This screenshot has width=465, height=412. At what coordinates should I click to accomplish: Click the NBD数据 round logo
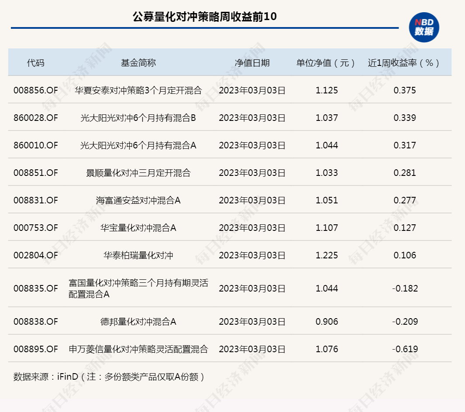coord(424,27)
